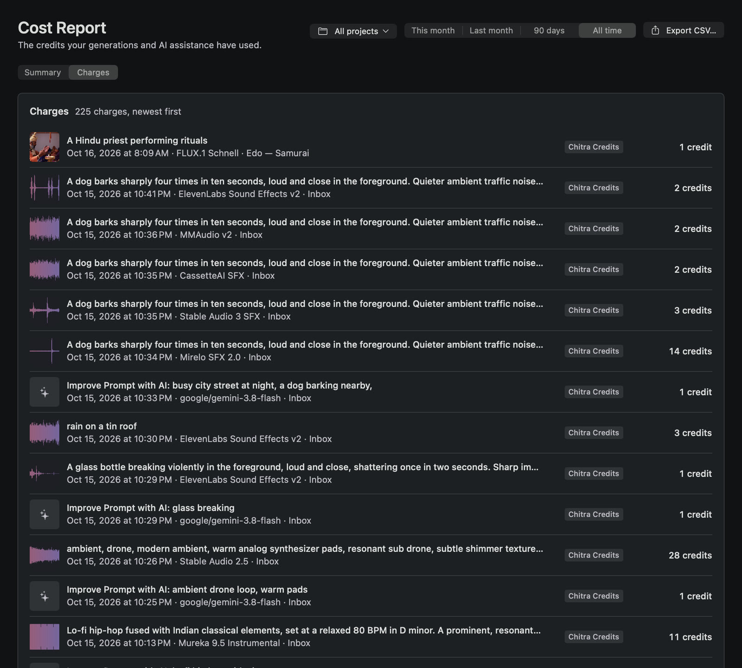
Task: Click Chitra Credits badge on Hindu priest charge
Action: click(x=594, y=147)
